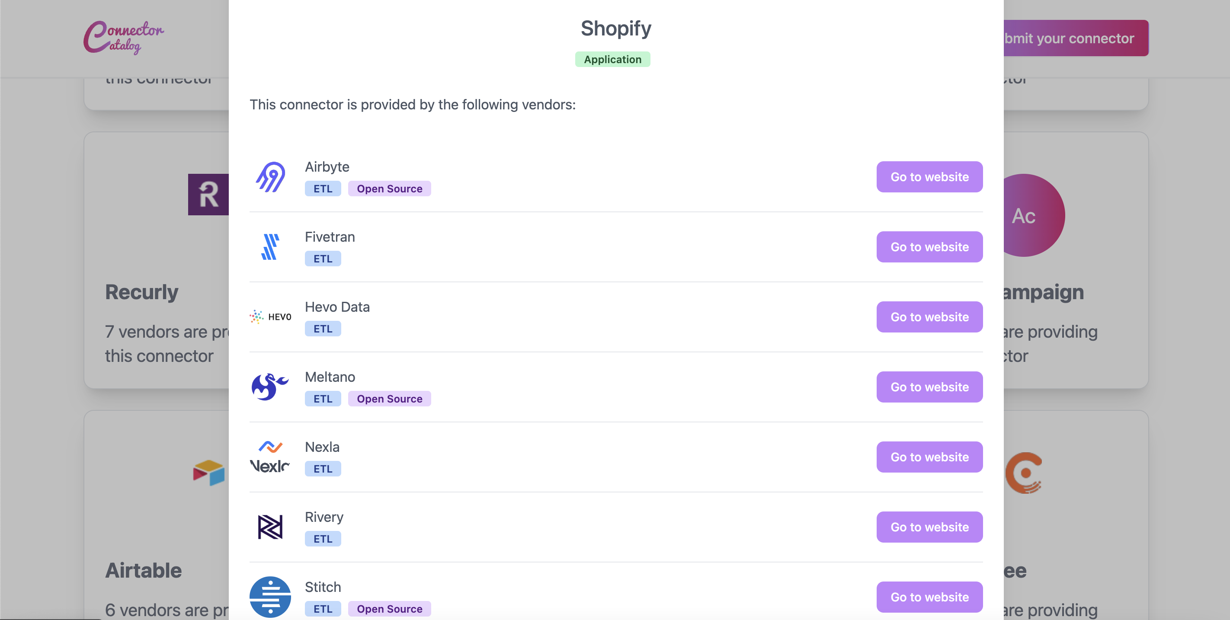Viewport: 1230px width, 620px height.
Task: Click the Rivery logo icon
Action: (270, 527)
